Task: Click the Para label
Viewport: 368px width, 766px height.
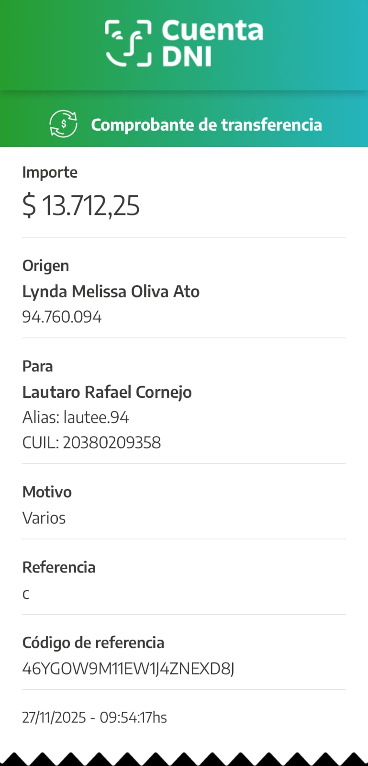Action: [x=37, y=366]
